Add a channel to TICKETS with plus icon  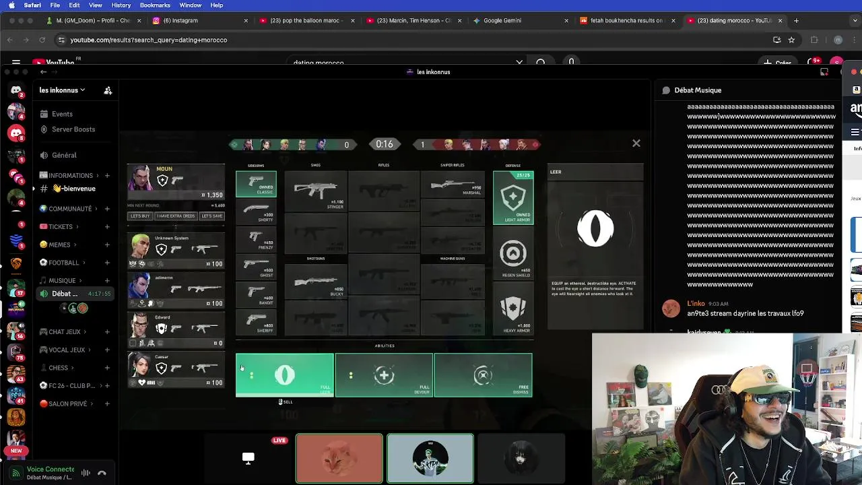pos(107,227)
